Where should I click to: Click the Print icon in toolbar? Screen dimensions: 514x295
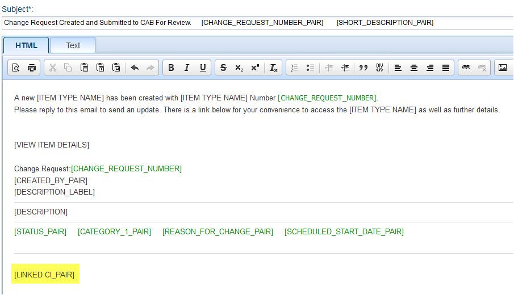(32, 68)
